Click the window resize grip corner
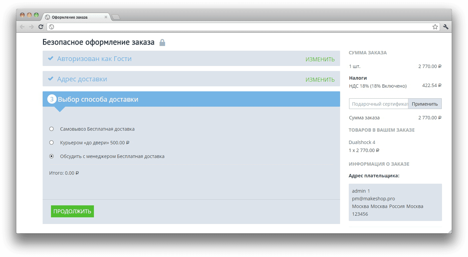Image resolution: width=468 pixels, height=257 pixels. click(450, 231)
